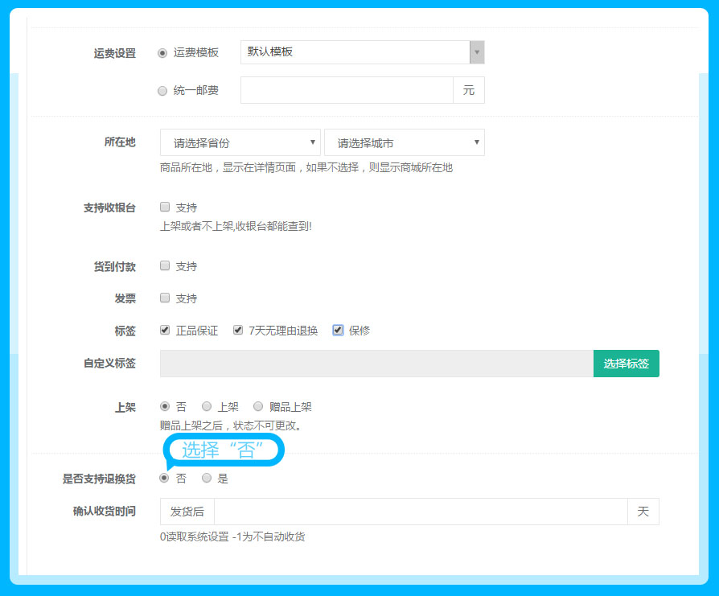Uncheck the 保修 tag checkbox
The height and width of the screenshot is (596, 719).
pos(338,330)
